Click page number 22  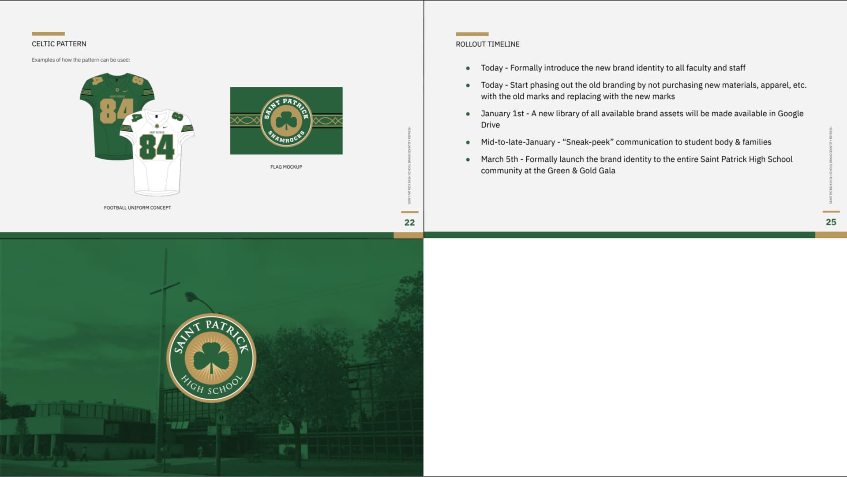click(x=409, y=222)
